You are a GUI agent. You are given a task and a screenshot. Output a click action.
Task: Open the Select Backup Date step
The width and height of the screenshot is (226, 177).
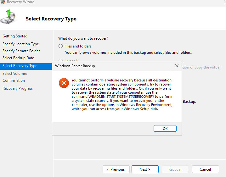tap(18, 58)
